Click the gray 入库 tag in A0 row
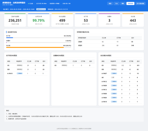 [113, 77]
